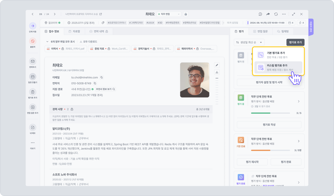334x196 pixels.
Task: Click lock icon next to 경력 사항 heading
Action: (72, 109)
